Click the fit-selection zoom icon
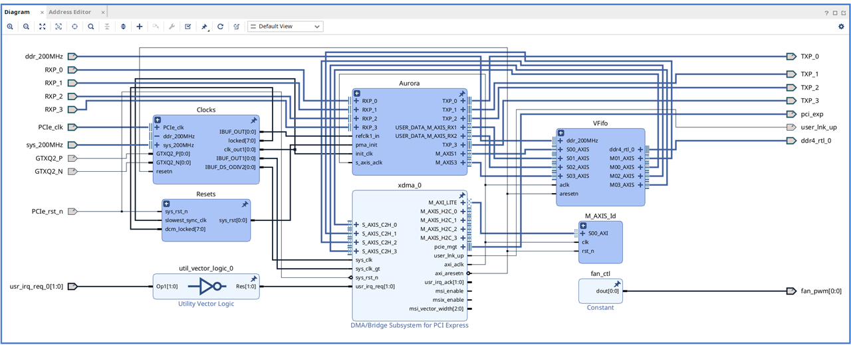Viewport: 851px width, 345px height. 59,27
